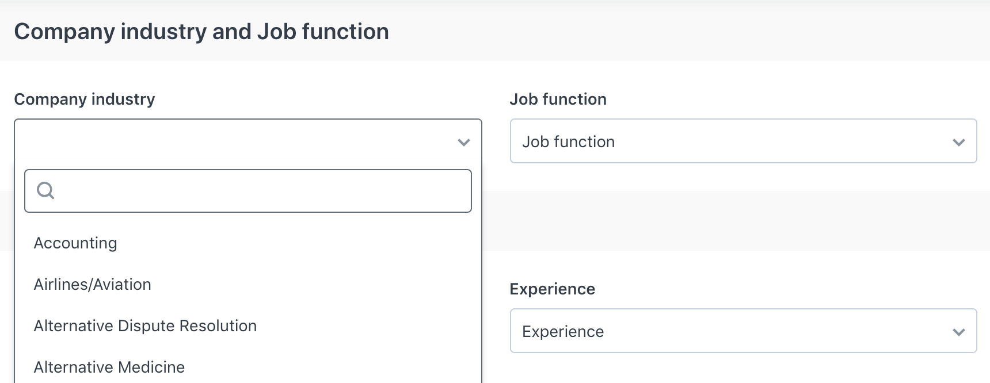Click the magnifying glass search icon
The image size is (990, 383).
(x=45, y=190)
